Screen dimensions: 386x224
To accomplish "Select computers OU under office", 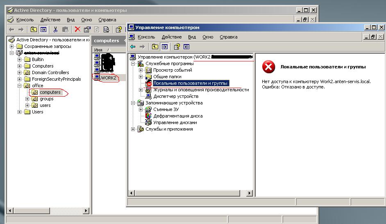I will pyautogui.click(x=50, y=92).
